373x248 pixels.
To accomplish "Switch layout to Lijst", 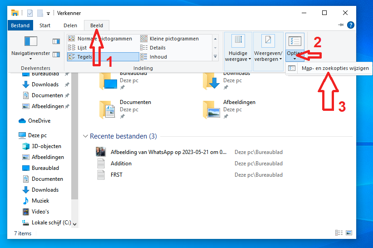I will [x=82, y=48].
